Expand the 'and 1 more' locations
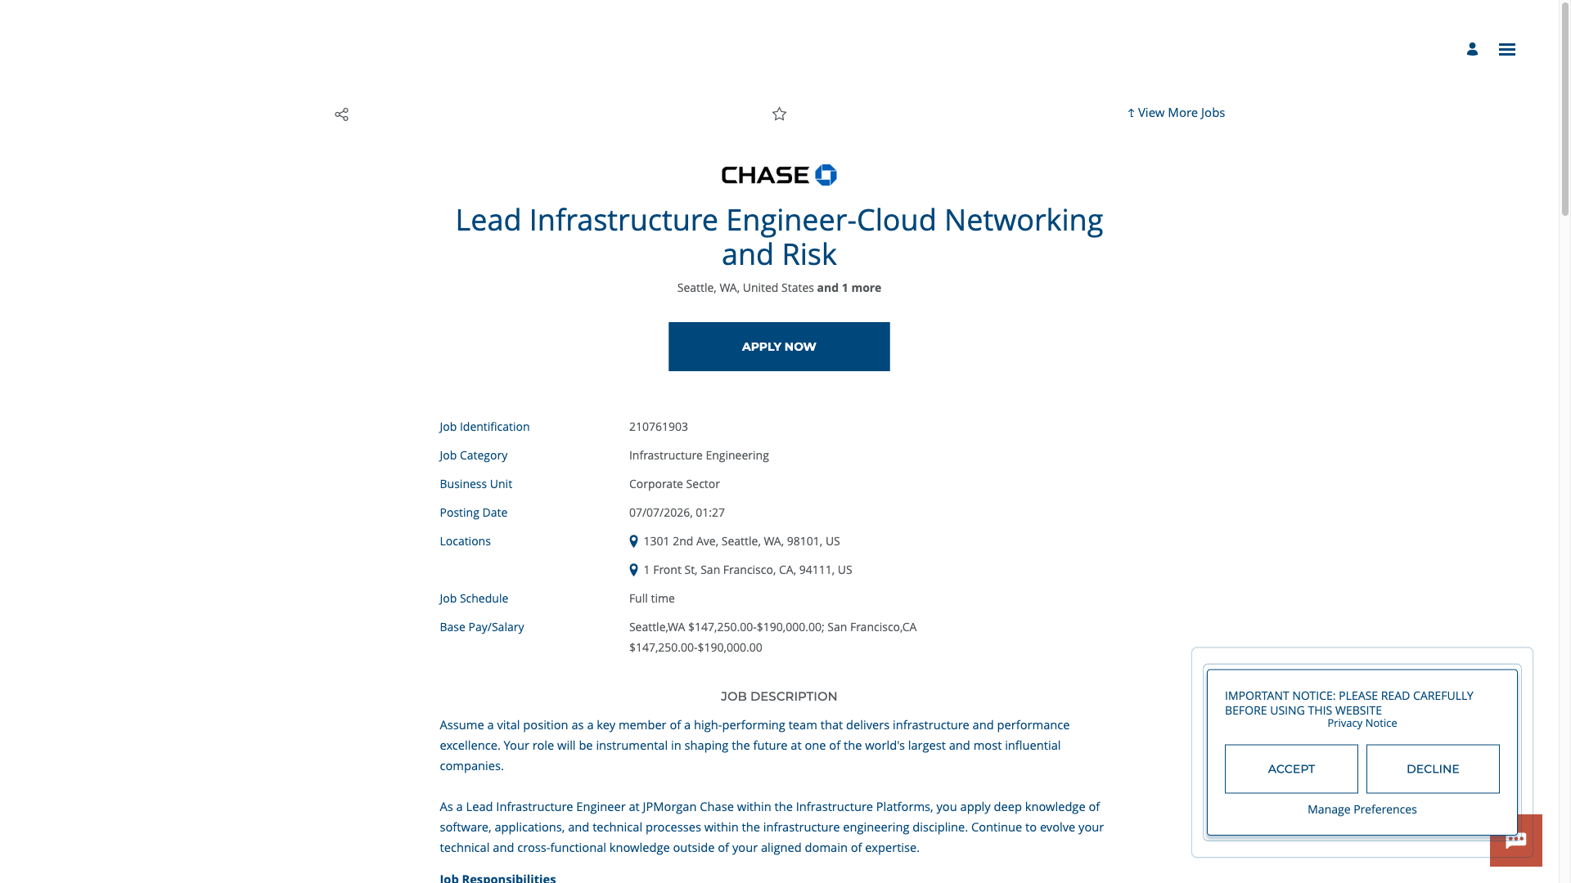 [849, 288]
